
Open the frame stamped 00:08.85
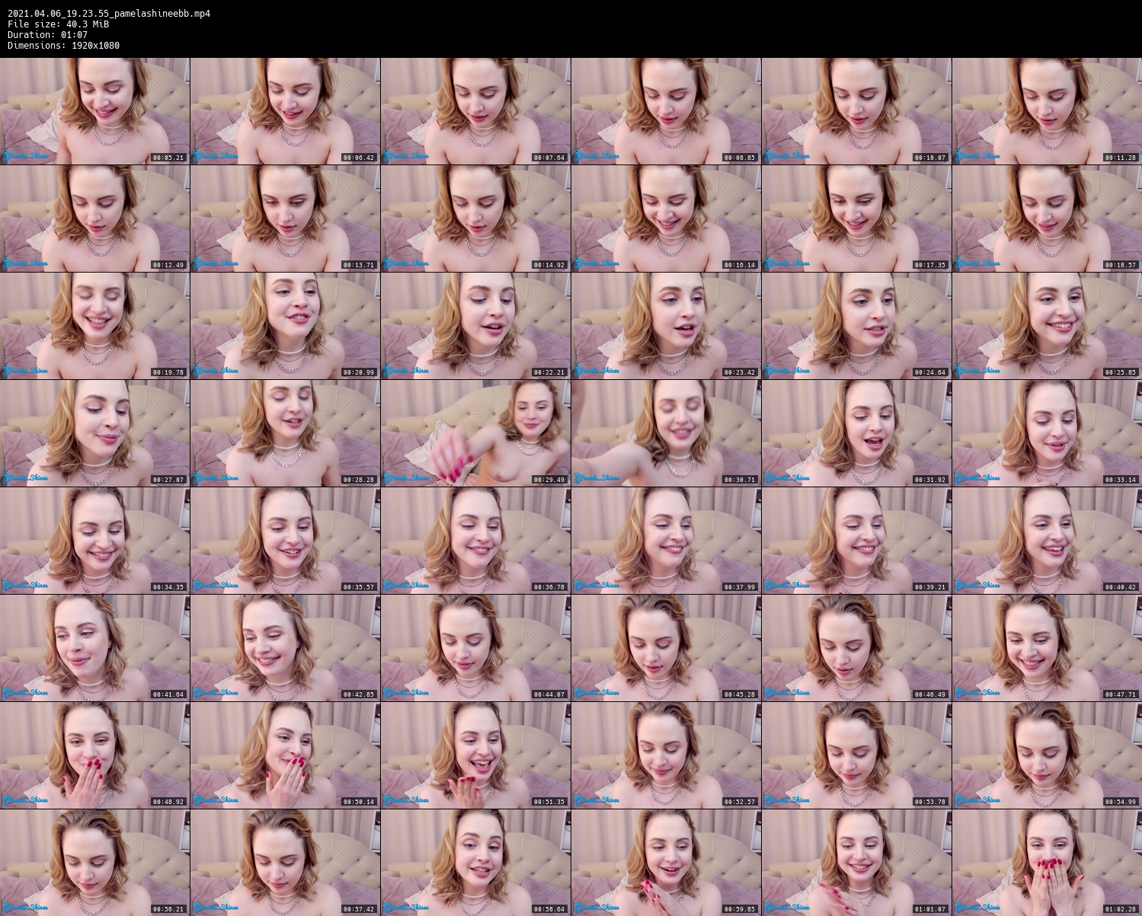pos(666,111)
